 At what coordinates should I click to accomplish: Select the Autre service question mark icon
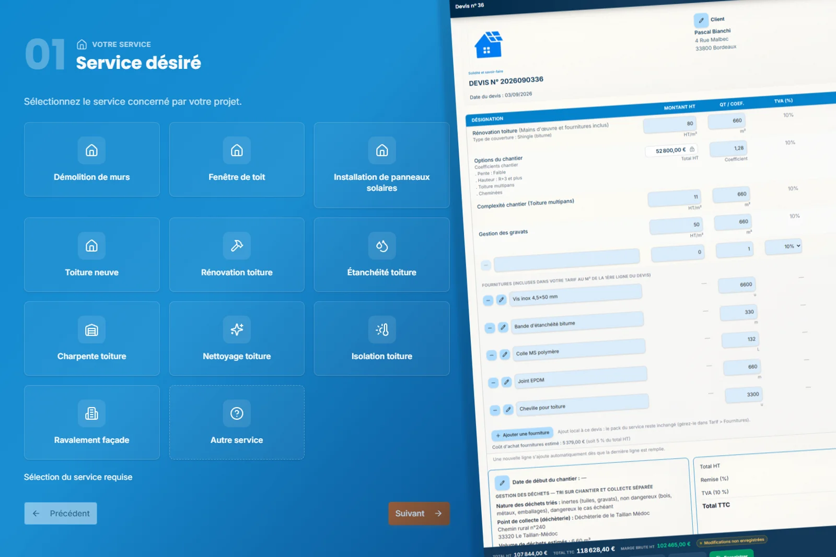[x=237, y=413]
